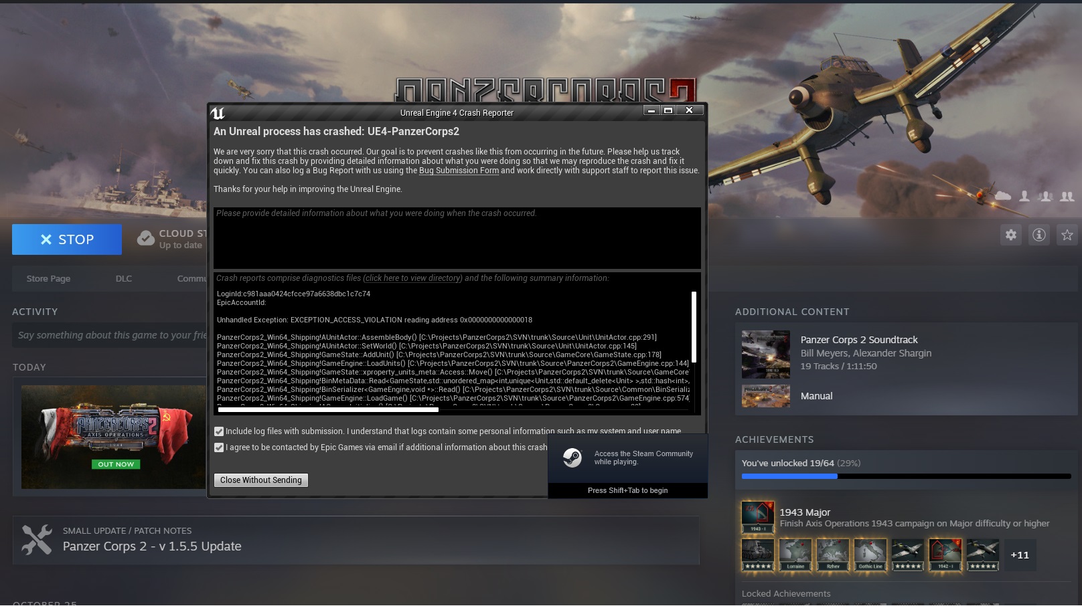Image resolution: width=1082 pixels, height=606 pixels.
Task: Open Panzer Corps 2 Soundtrack thumbnail
Action: (766, 354)
